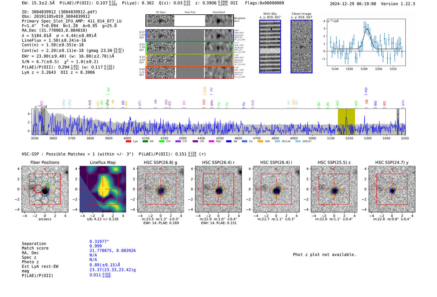Screen dimensions: 437x297
Task: Click 's/b: 4.22 +/- 0.126' under Lineflux Map
Action: (103, 219)
